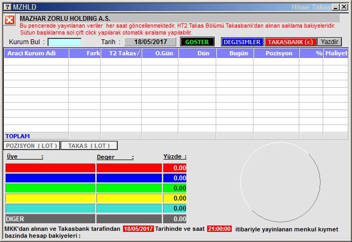The image size is (352, 242).
Task: Click the Tarih date field 18/05/2017
Action: [150, 42]
